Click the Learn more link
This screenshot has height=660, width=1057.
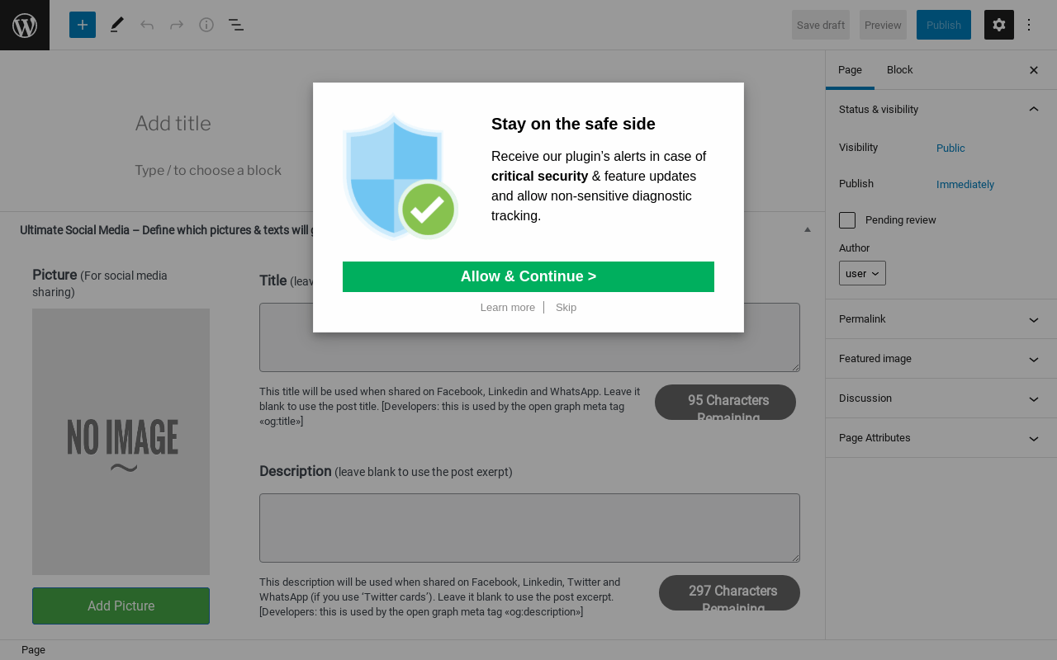[x=508, y=308]
